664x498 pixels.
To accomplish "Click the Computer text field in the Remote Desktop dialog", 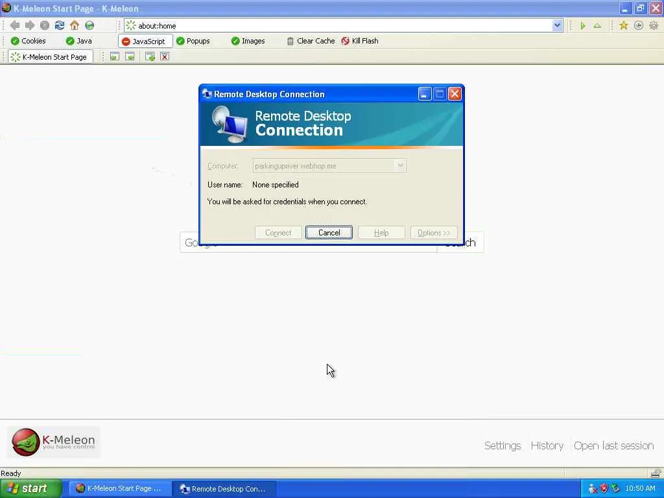I will pos(324,165).
